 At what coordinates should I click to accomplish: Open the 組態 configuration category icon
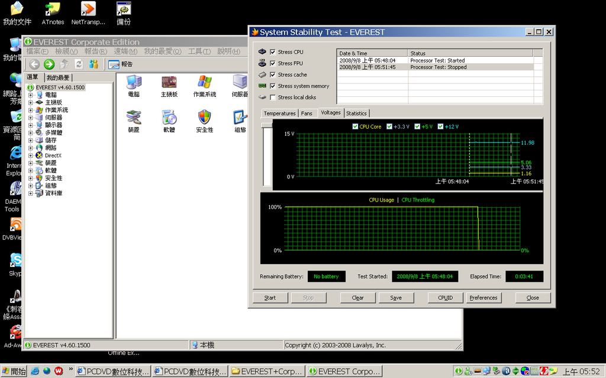click(x=240, y=122)
